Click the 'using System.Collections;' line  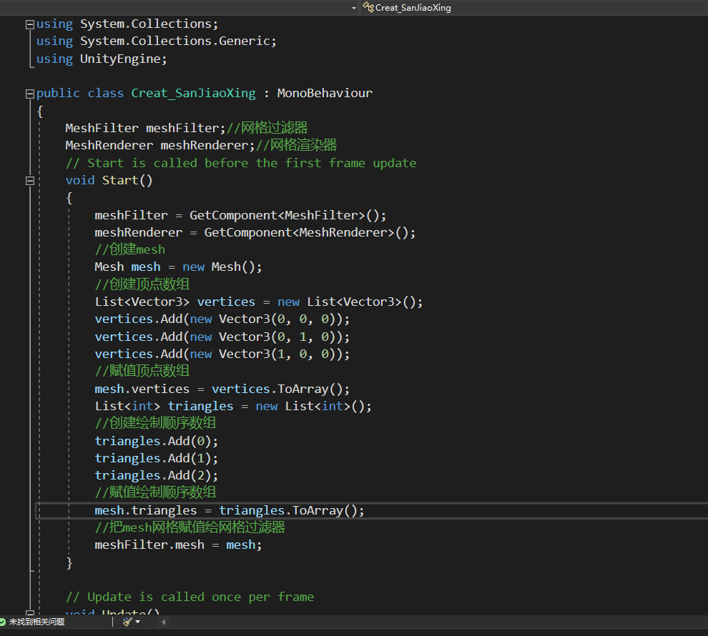127,24
